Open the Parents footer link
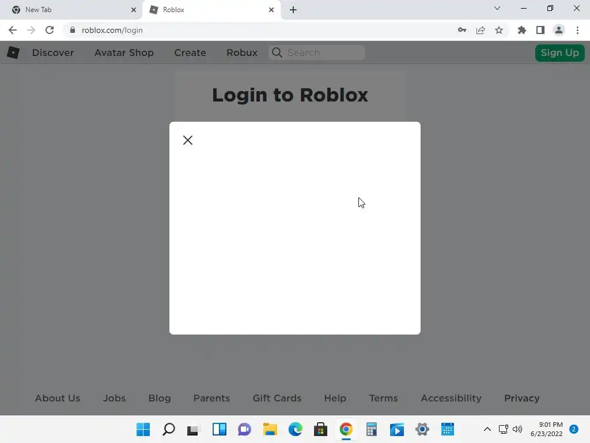The width and height of the screenshot is (590, 443). point(211,398)
